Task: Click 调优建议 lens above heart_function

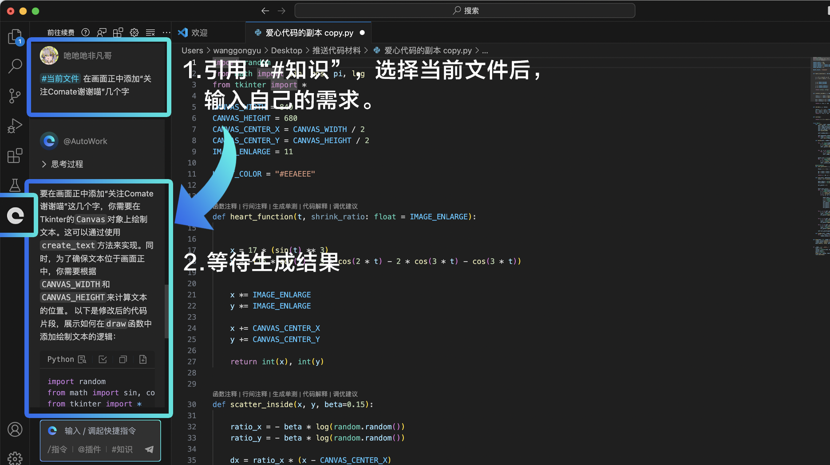Action: [345, 206]
